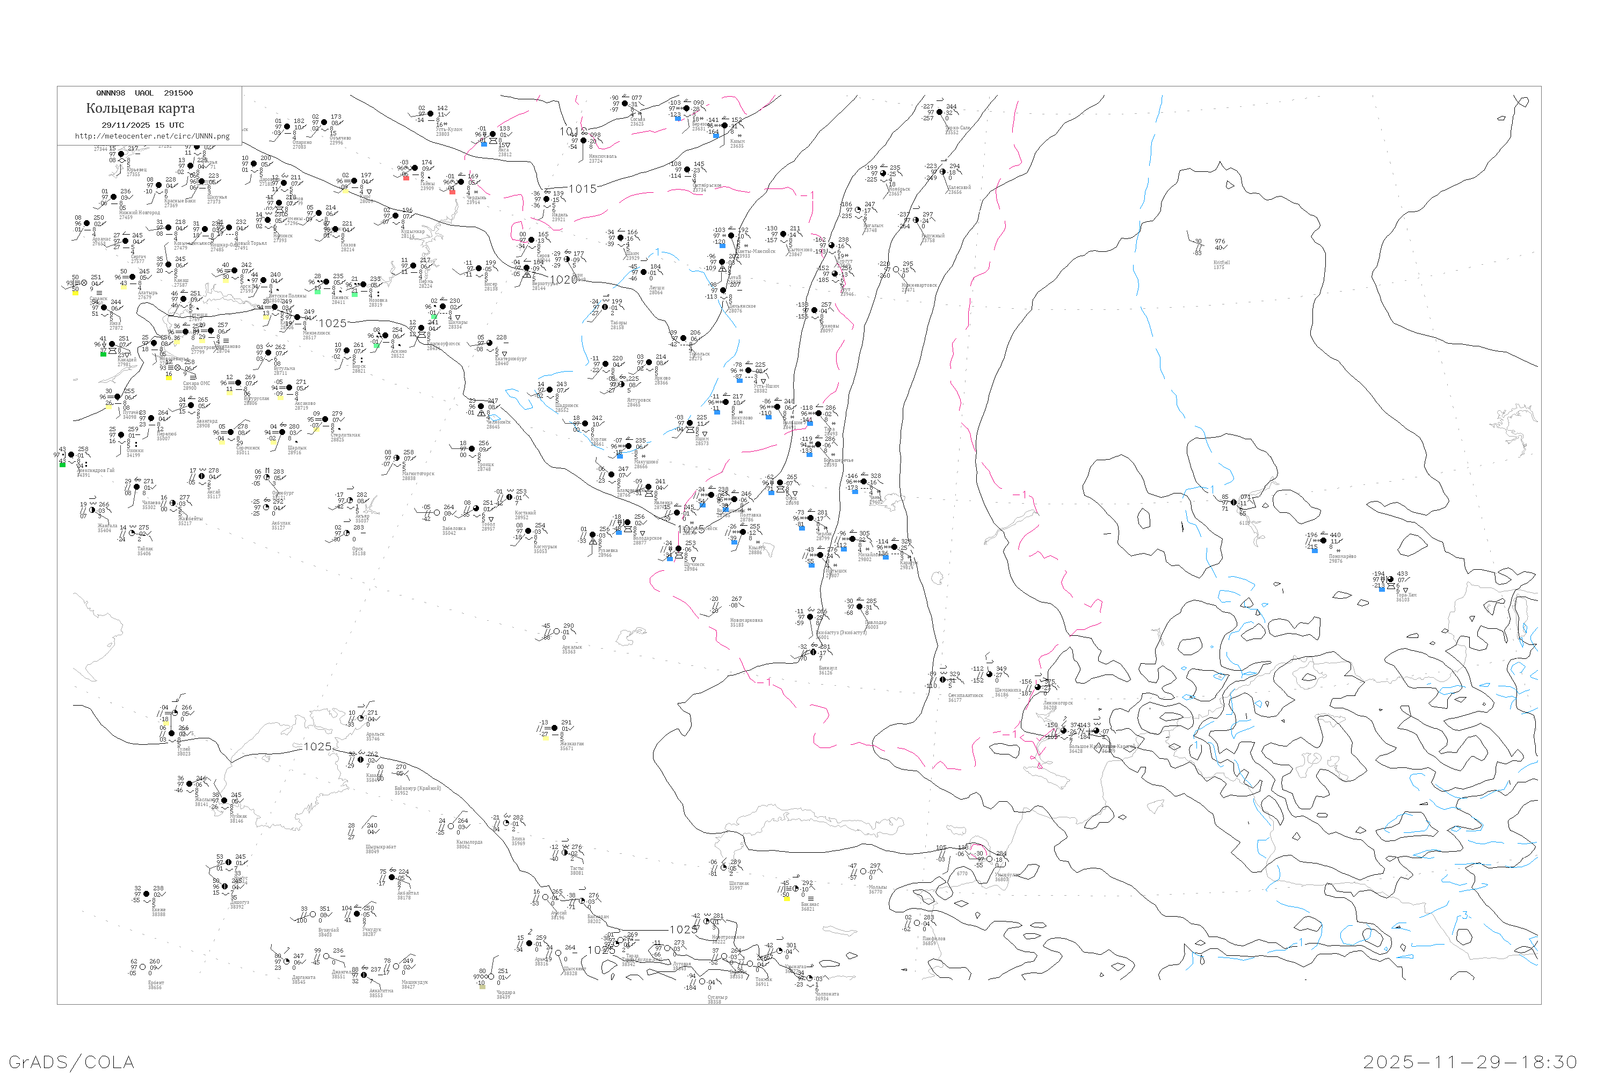This screenshot has height=1074, width=1611.
Task: Select the Тобольск station circle
Action: 683,338
